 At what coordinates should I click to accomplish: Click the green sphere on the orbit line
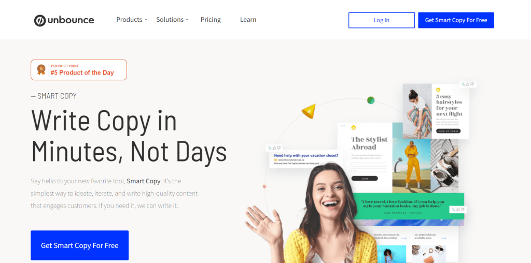tap(371, 100)
